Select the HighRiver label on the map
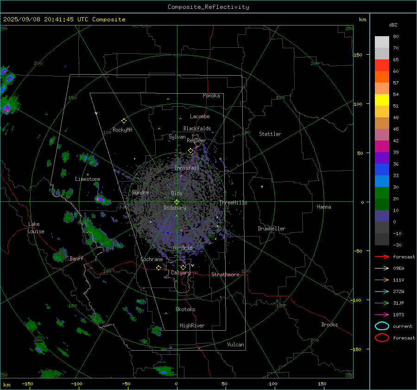Viewport: 417px width, 390px height. pyautogui.click(x=192, y=326)
